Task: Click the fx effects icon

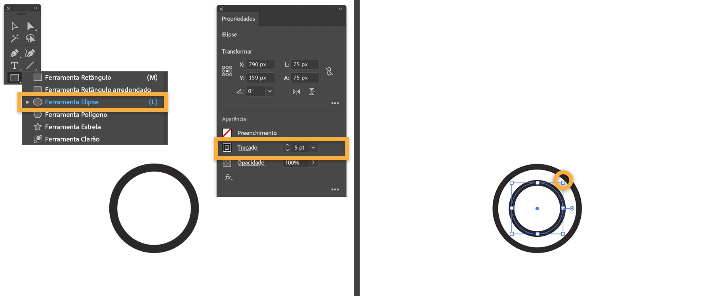Action: tap(229, 177)
